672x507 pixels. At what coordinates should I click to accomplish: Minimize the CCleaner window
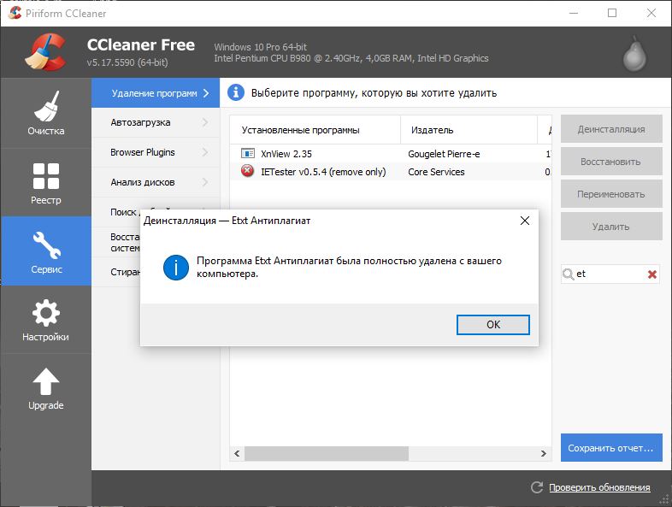tap(574, 13)
